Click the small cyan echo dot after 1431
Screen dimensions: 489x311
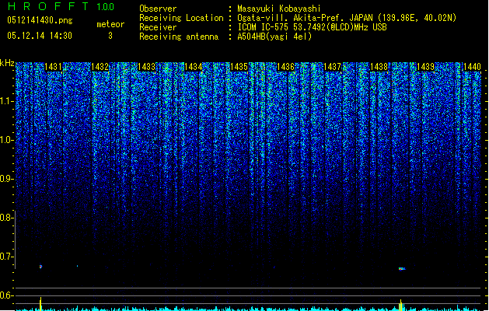point(77,266)
